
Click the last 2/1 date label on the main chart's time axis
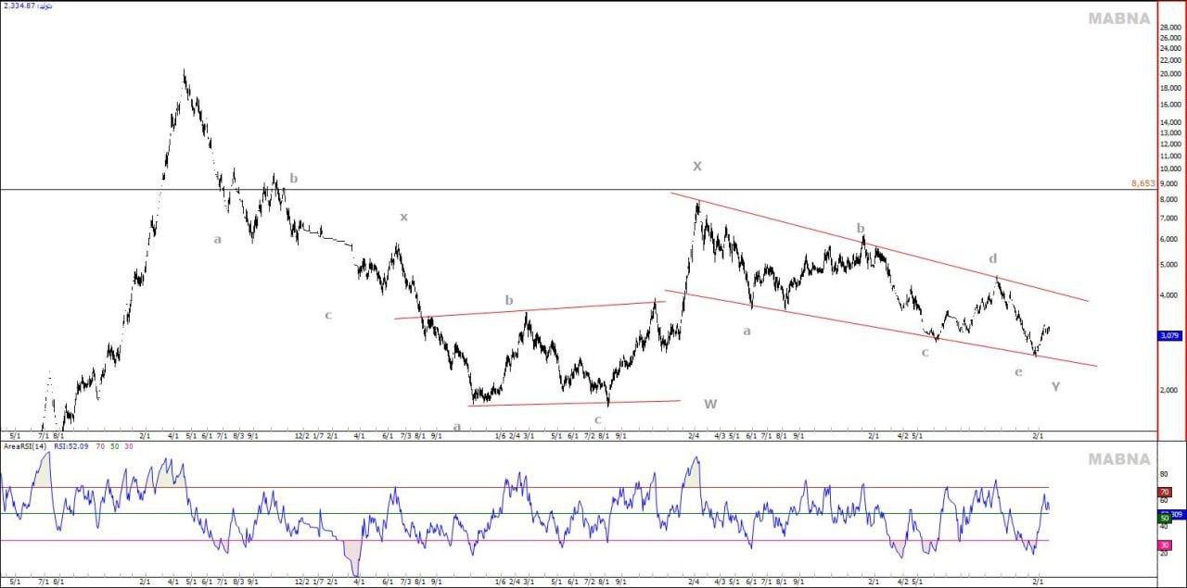(1040, 434)
